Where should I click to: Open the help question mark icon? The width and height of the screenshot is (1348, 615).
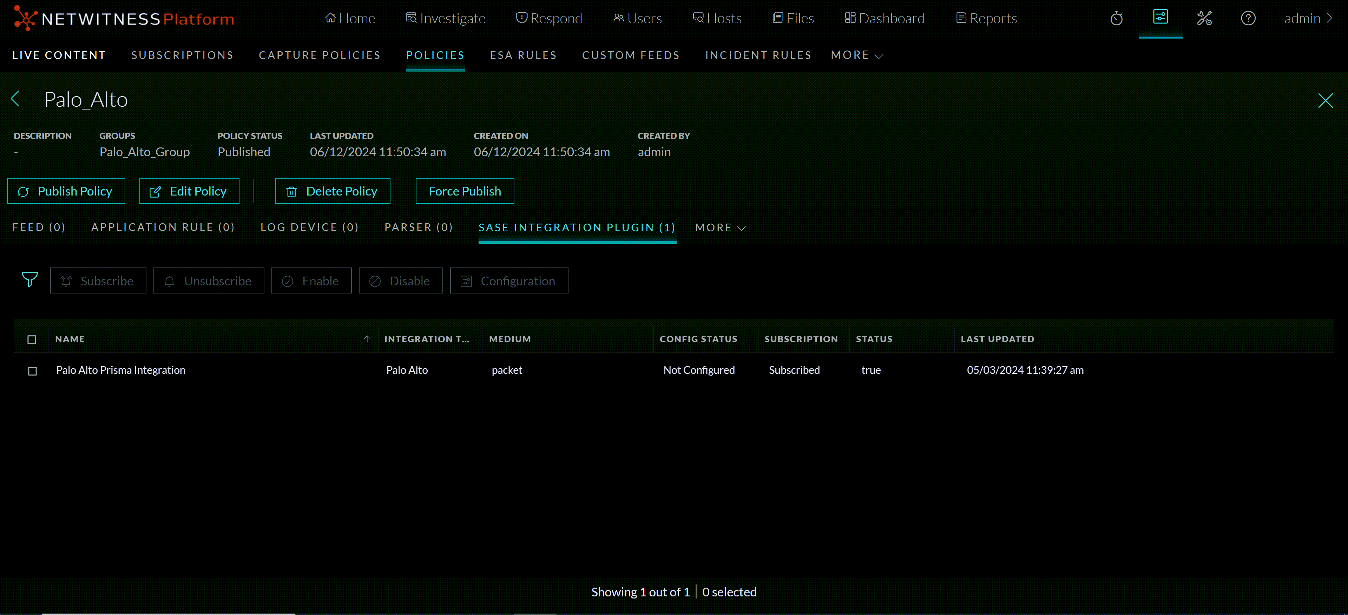[1248, 18]
